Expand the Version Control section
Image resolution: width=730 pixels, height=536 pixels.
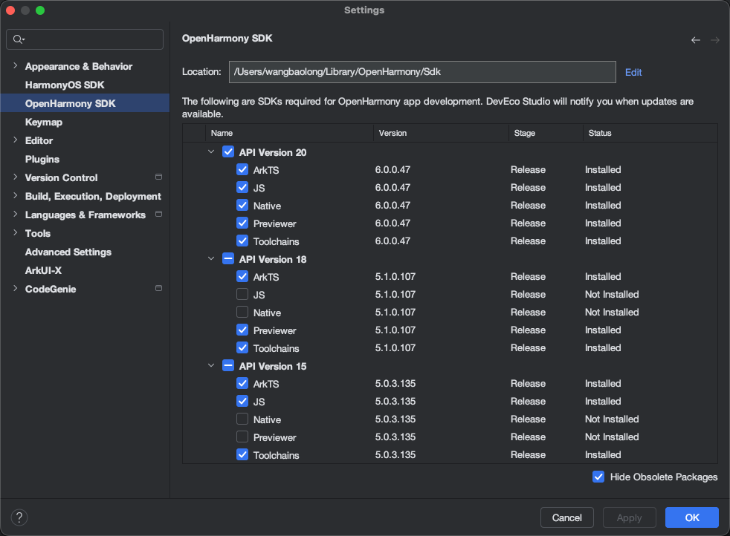16,177
